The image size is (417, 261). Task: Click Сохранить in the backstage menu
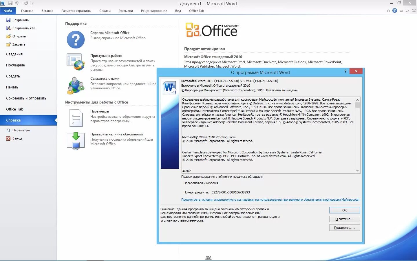pos(21,20)
